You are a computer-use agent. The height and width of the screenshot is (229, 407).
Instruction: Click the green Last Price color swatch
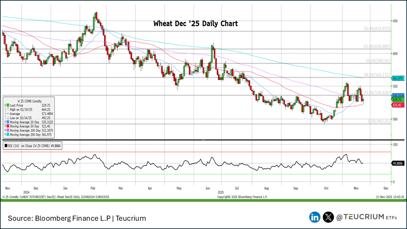coord(7,105)
